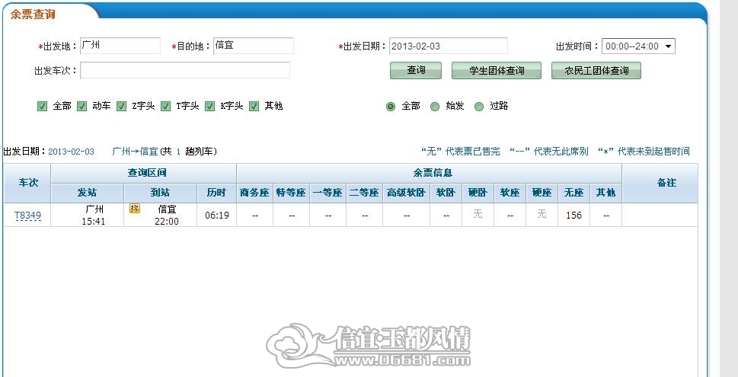The height and width of the screenshot is (377, 738).
Task: Toggle the T字头 checkbox
Action: tap(166, 107)
